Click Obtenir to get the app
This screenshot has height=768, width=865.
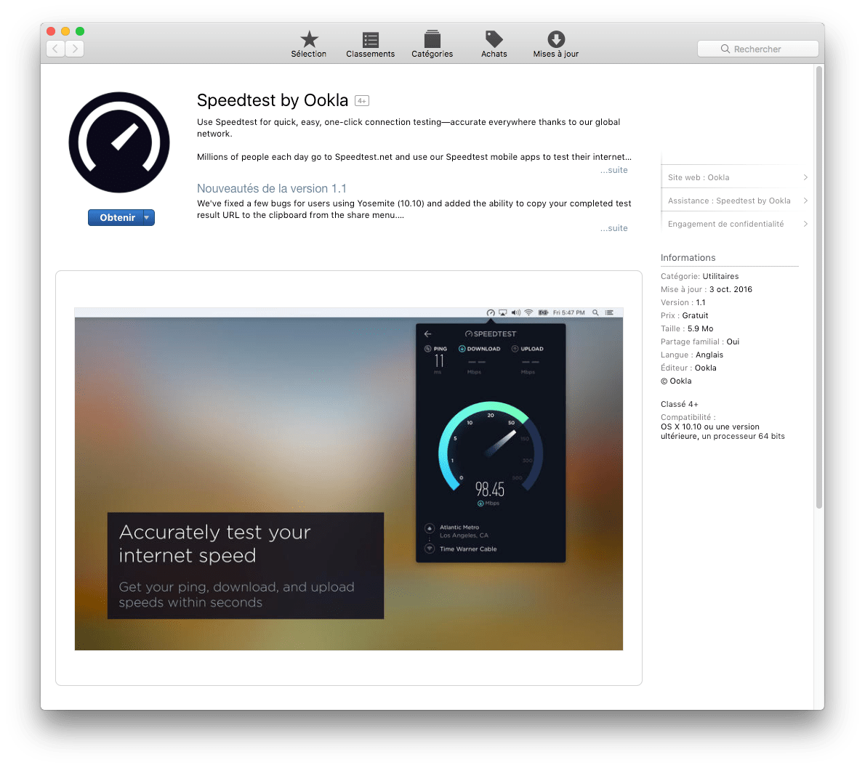[116, 217]
